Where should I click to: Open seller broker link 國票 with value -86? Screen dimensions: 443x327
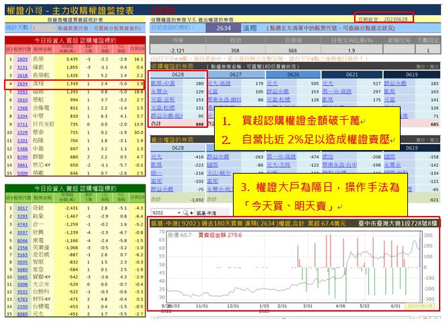coord(213,165)
